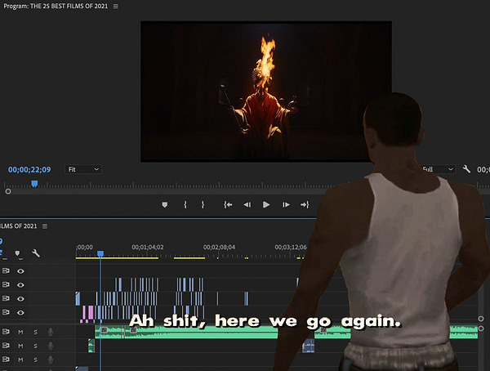Click timeline ruler at 00;03;12;06
The width and height of the screenshot is (490, 371).
pyautogui.click(x=291, y=247)
